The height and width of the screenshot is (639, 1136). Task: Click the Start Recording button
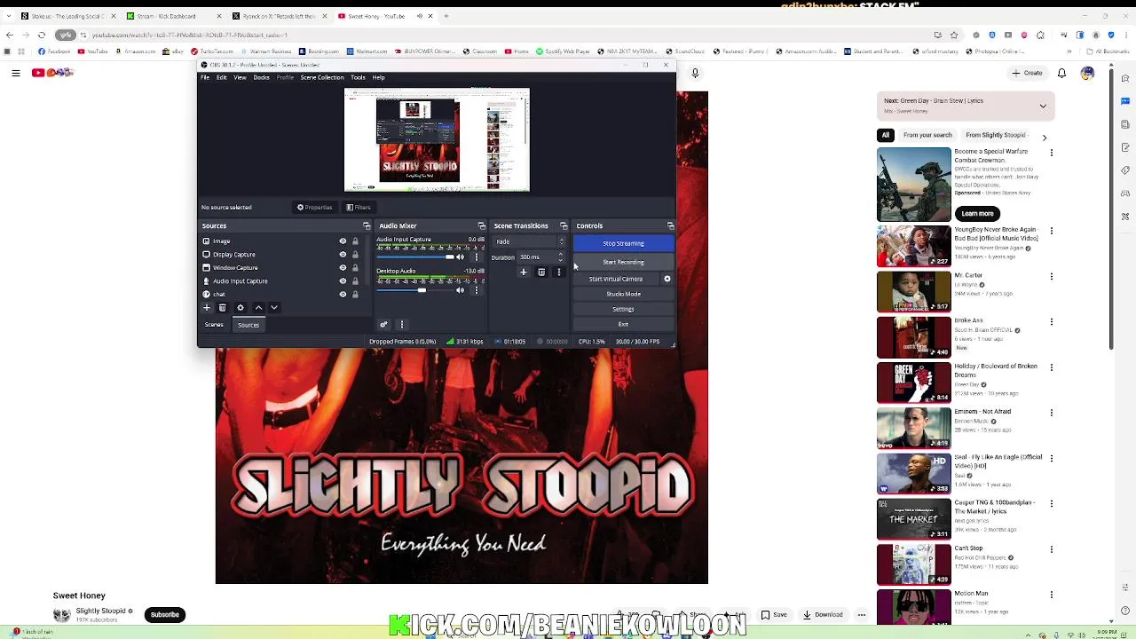coord(623,262)
